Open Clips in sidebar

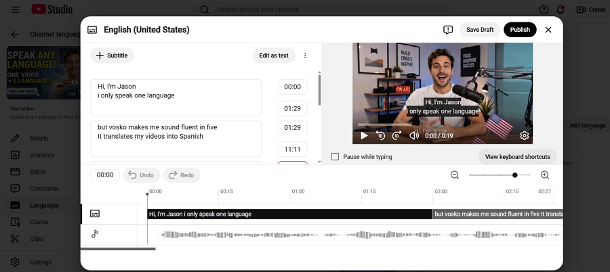37,239
